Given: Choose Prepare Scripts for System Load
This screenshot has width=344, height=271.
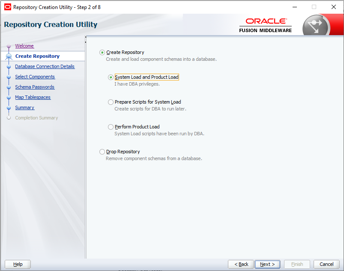Looking at the screenshot, I should (x=111, y=102).
